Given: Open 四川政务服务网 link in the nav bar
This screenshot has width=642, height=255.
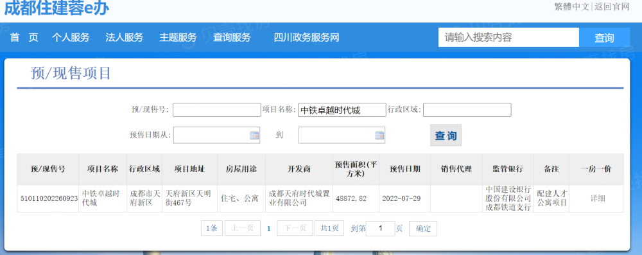Looking at the screenshot, I should [307, 38].
